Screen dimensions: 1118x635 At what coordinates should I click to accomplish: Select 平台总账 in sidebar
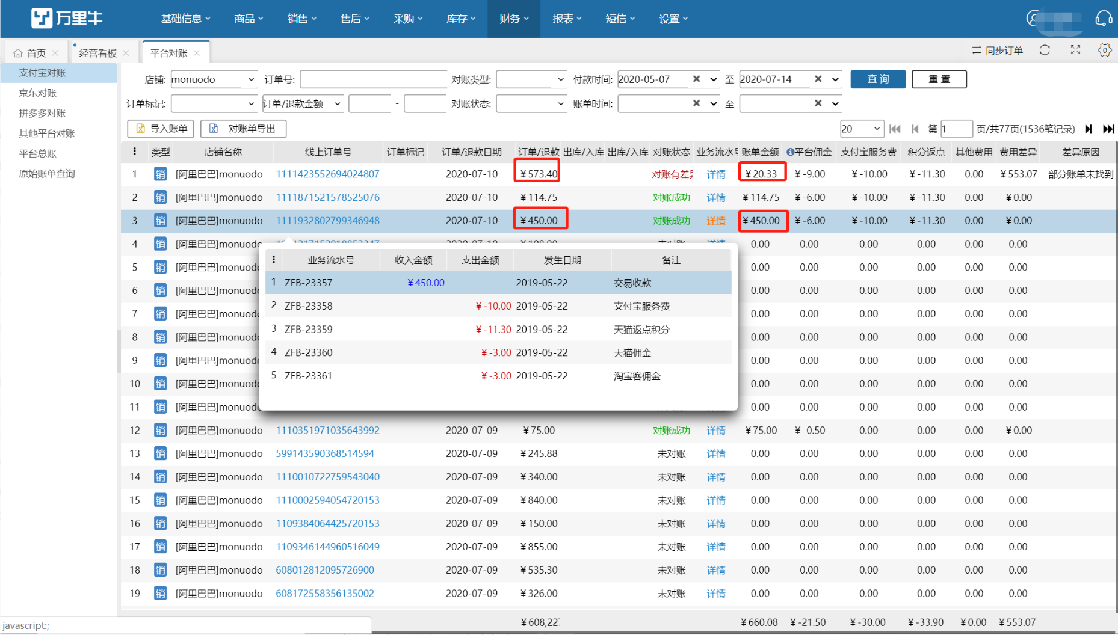(37, 153)
